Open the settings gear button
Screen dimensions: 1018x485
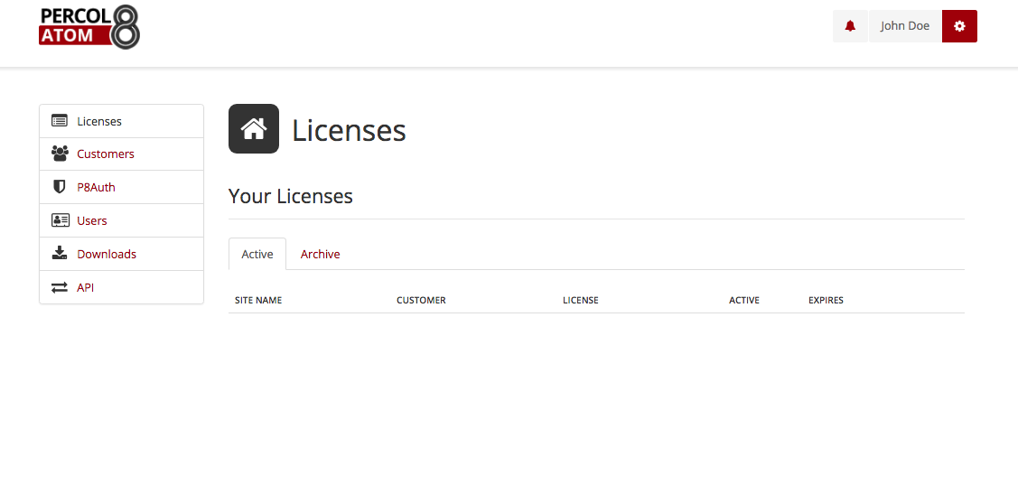(x=959, y=26)
